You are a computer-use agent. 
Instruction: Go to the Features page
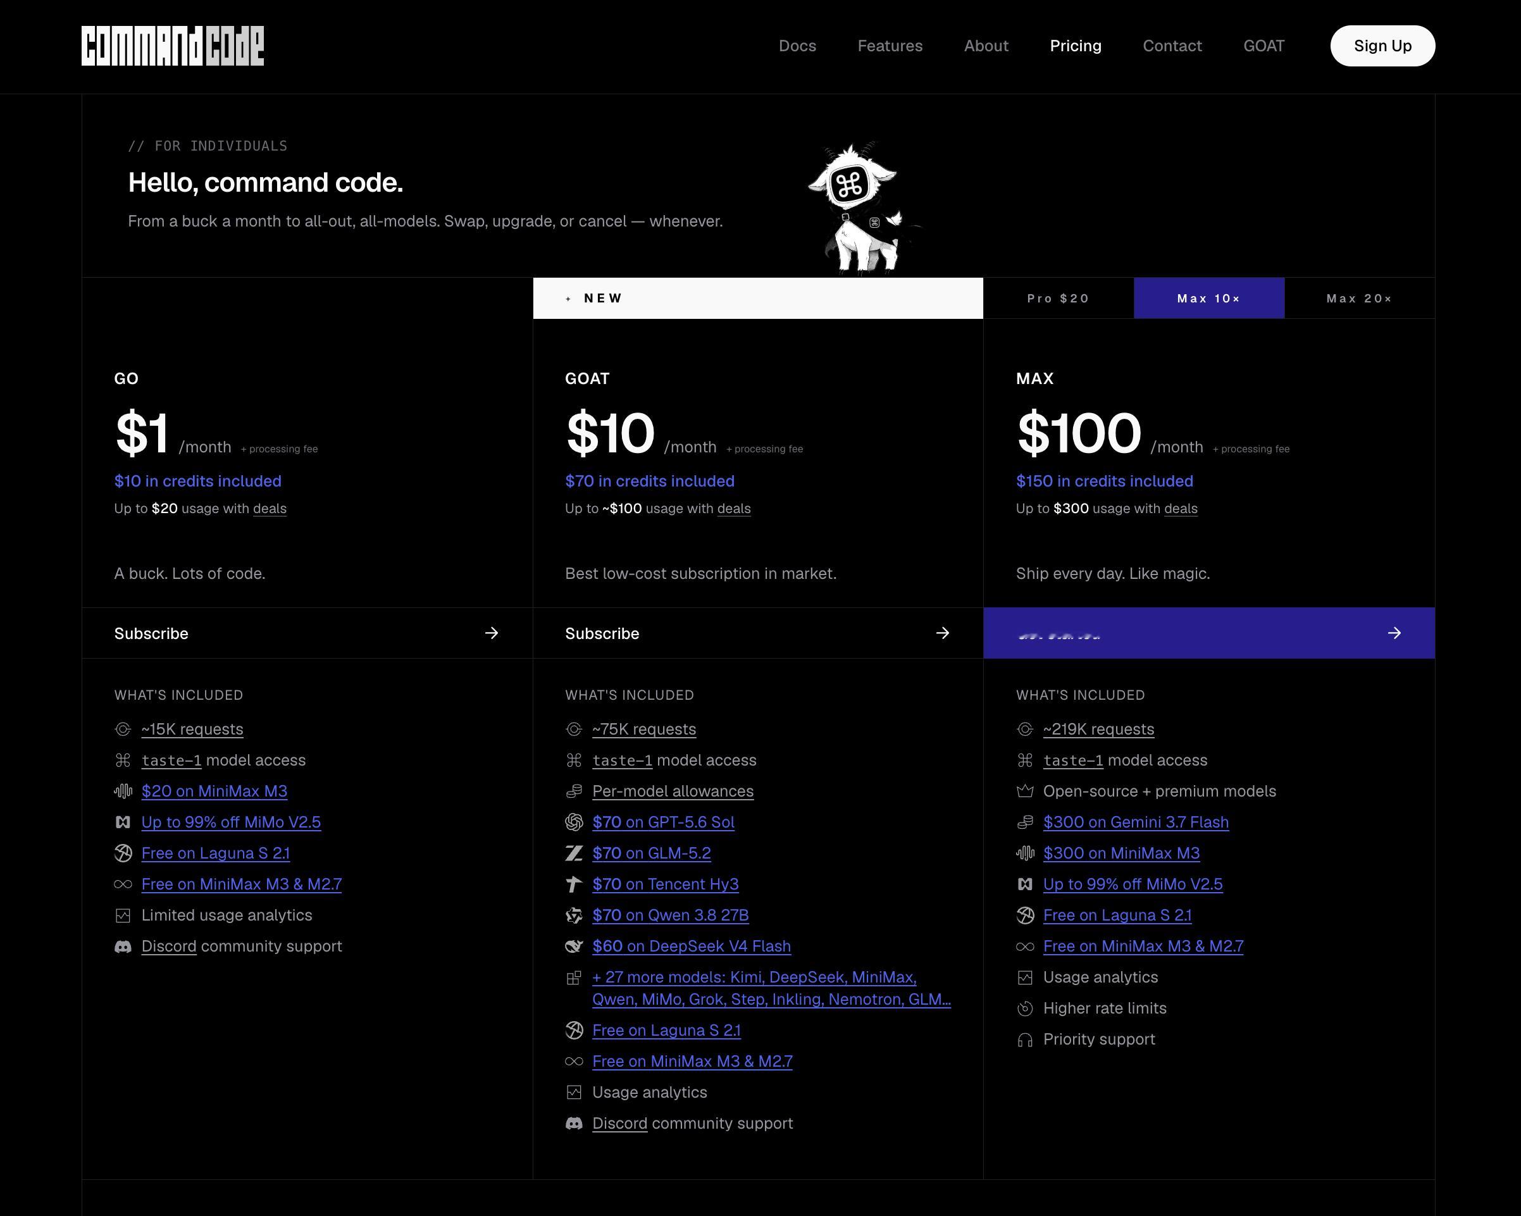click(890, 46)
